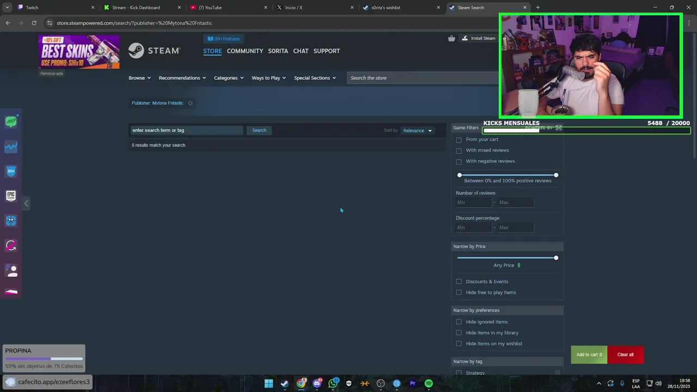
Task: Switch to the YouTube browser tab
Action: point(228,8)
